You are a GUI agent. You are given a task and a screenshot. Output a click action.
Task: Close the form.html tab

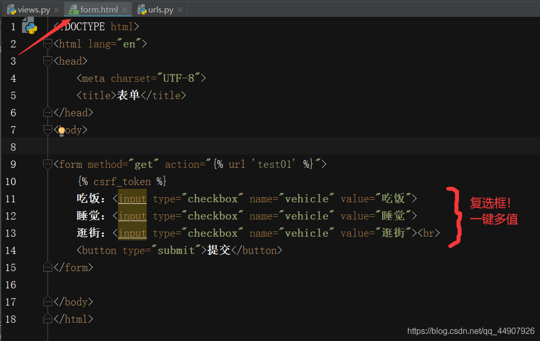(x=124, y=10)
